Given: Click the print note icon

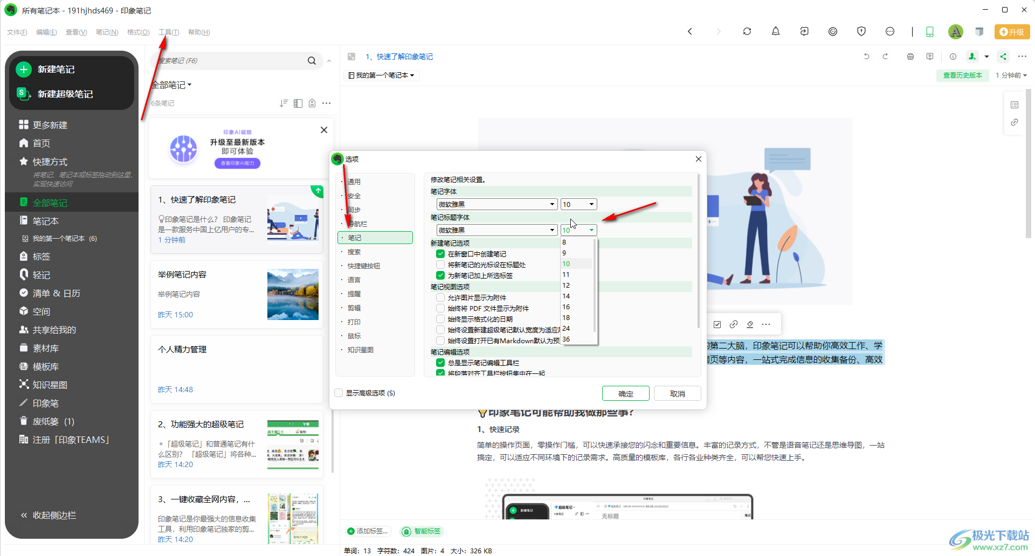Looking at the screenshot, I should tap(910, 57).
